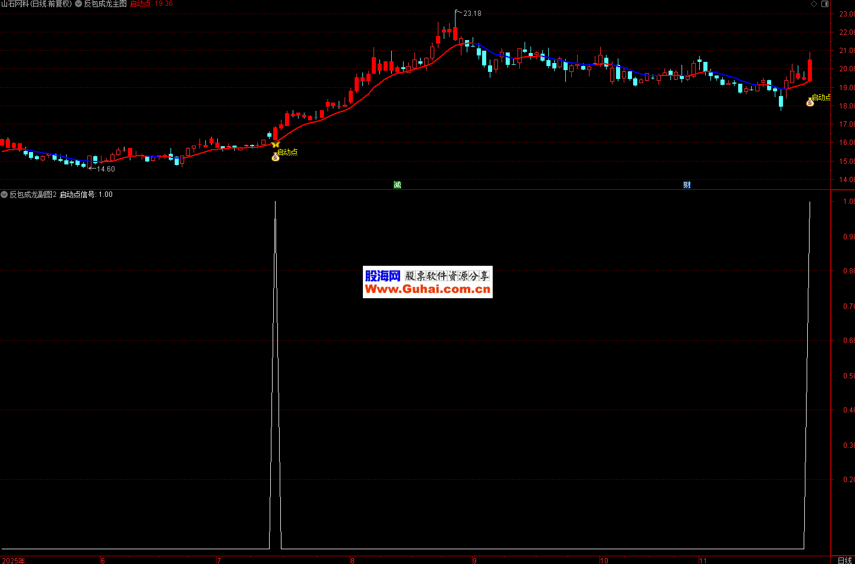Expand the 反包成龙主图 indicator dropdown arrow
855x564 pixels.
coord(78,4)
